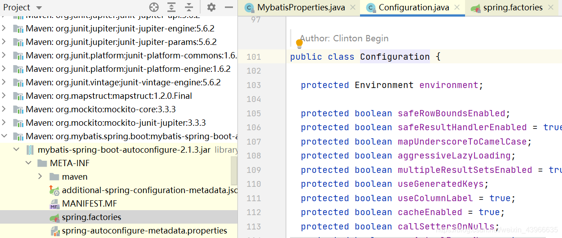Select Maven junit-vintage-engine:5.6.2 row

tap(119, 82)
